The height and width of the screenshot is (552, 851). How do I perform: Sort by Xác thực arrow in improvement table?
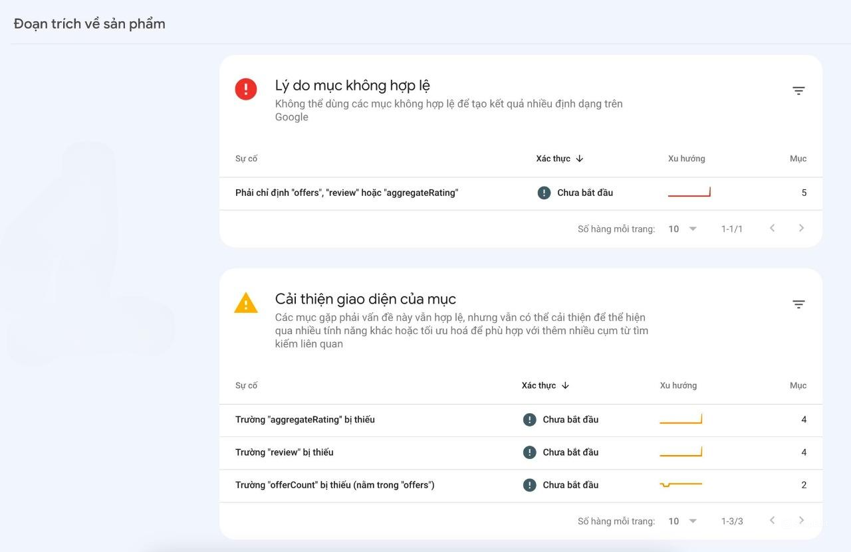pos(565,385)
